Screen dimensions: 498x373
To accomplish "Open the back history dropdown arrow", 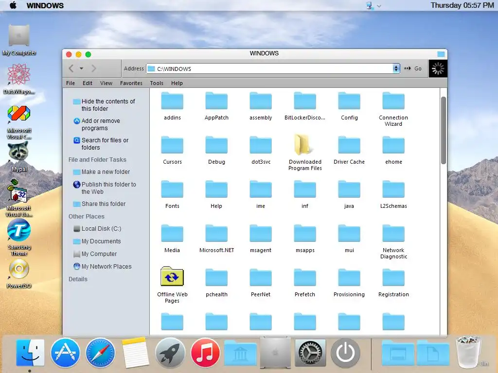I will pyautogui.click(x=81, y=68).
